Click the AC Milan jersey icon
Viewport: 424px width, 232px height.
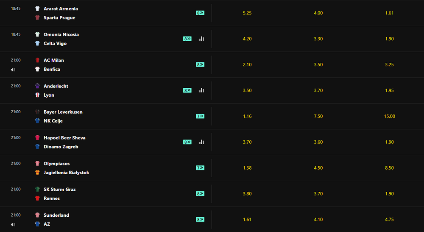coord(37,60)
